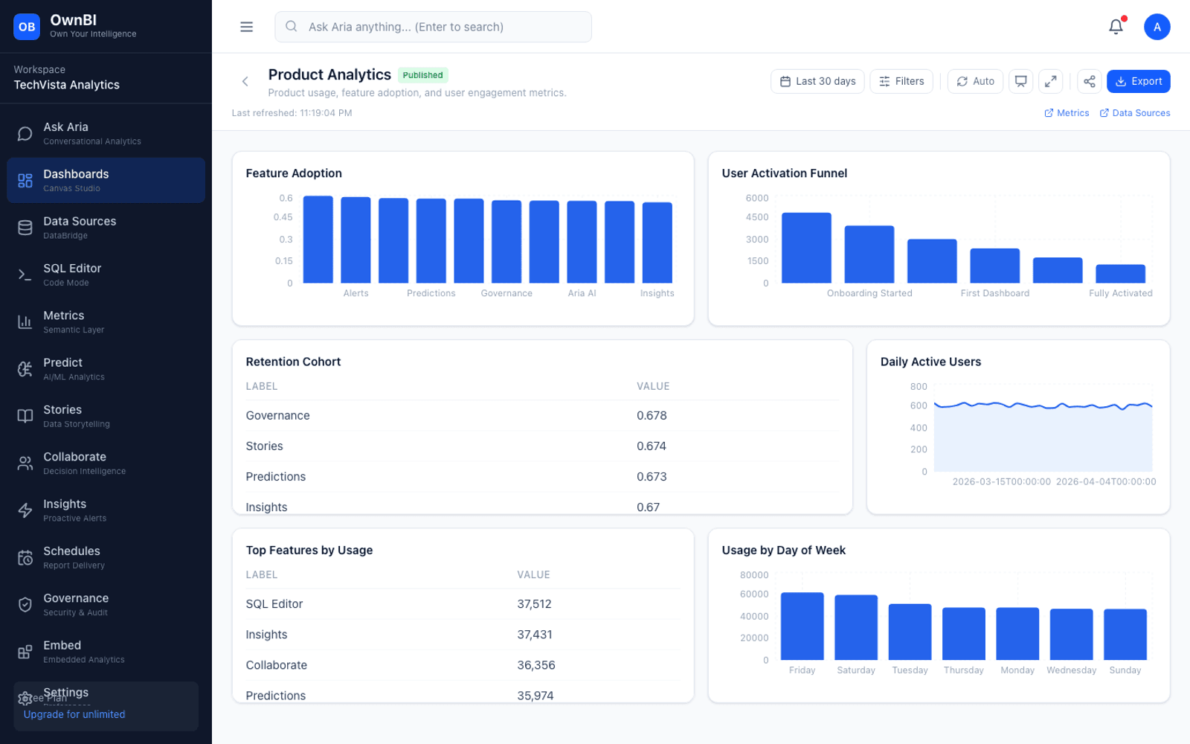Open Governance Security & Audit
Screen dimensions: 1190x744
click(x=106, y=604)
